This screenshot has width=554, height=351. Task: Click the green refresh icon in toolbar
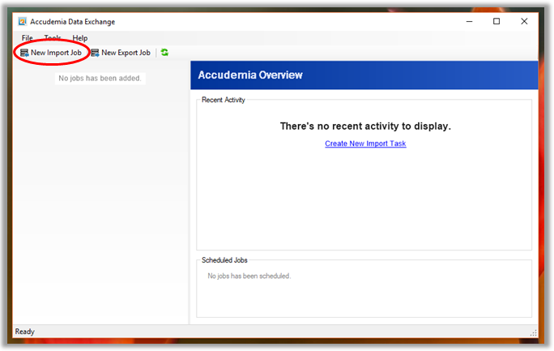[164, 53]
